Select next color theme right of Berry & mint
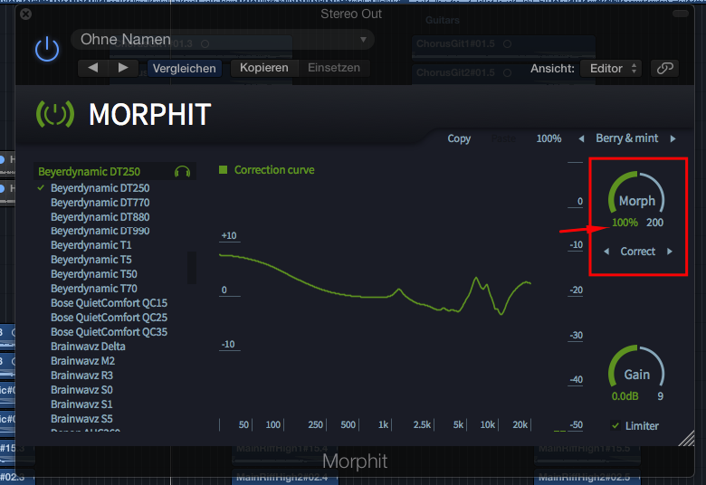 tap(673, 138)
